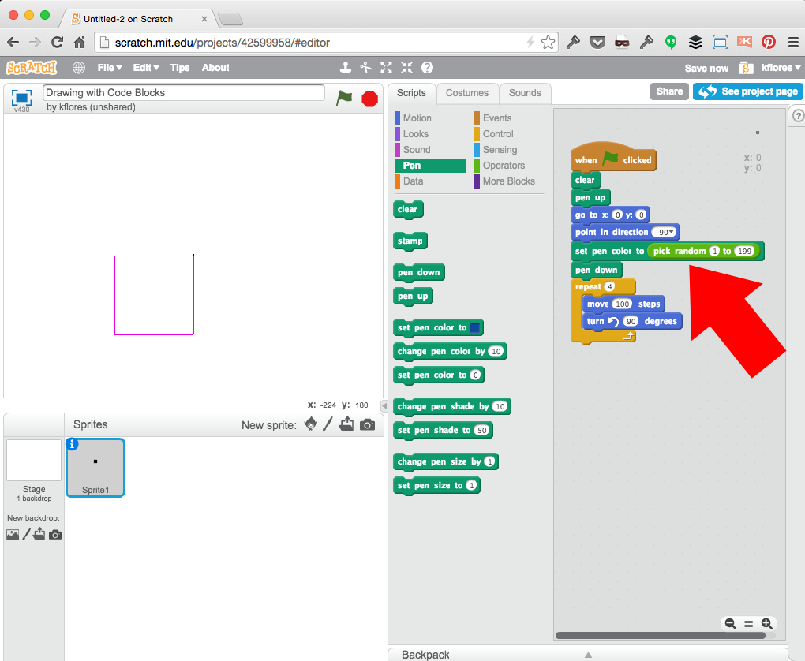
Task: Choose backdrop from library
Action: coord(13,535)
